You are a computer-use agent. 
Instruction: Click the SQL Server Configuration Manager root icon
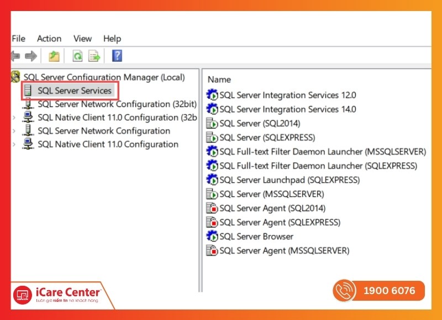point(15,77)
